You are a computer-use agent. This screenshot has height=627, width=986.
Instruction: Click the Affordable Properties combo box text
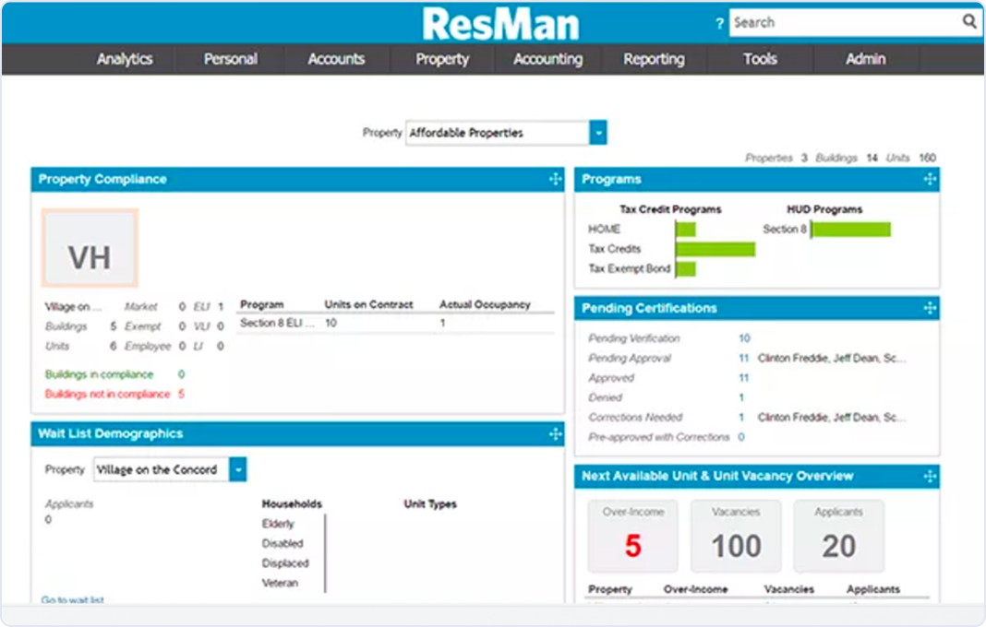[498, 133]
